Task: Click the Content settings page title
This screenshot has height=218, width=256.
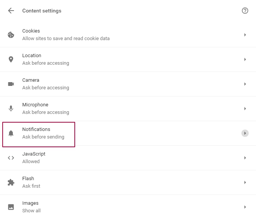Action: point(42,11)
